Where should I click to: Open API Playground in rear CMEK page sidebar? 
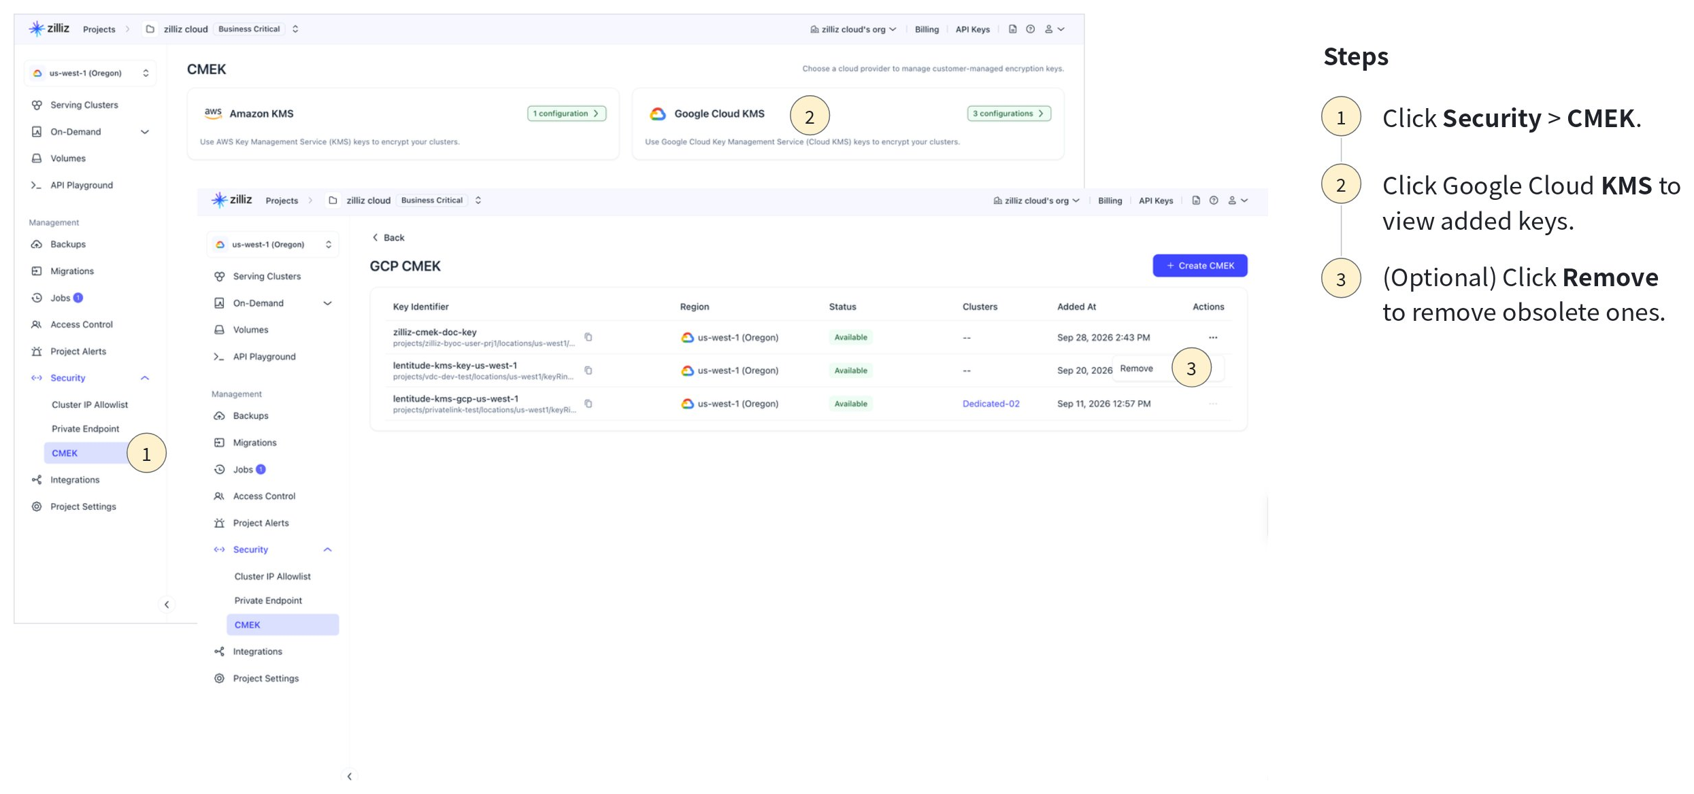click(x=82, y=185)
